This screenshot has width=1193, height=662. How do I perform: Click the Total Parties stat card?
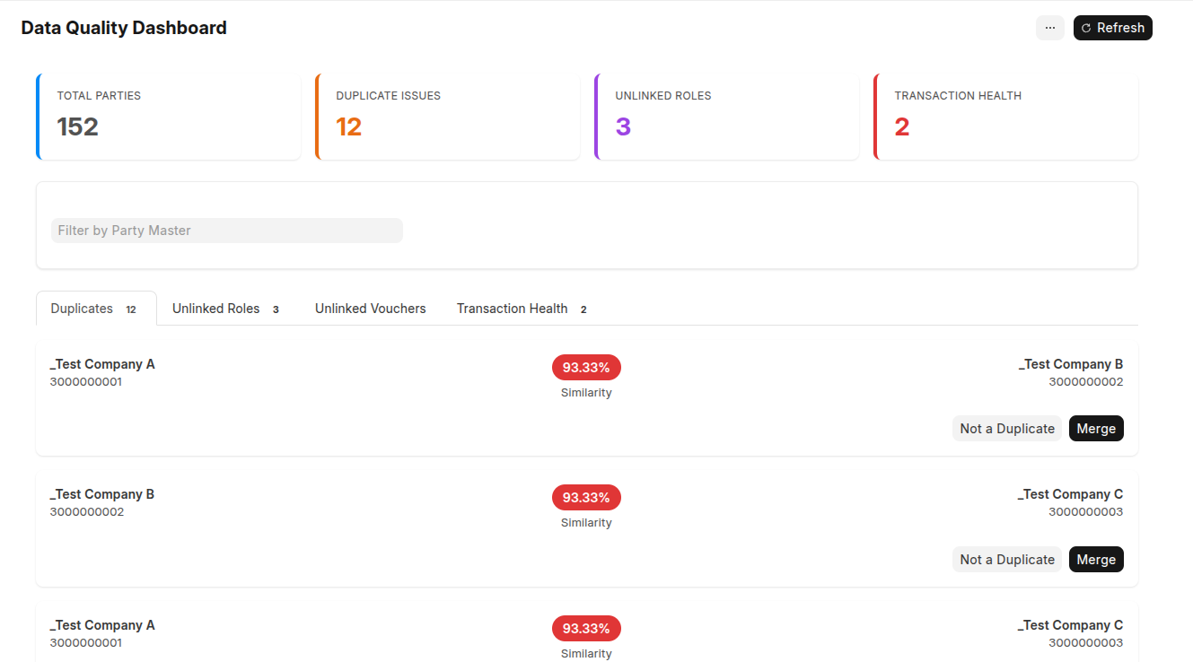point(169,117)
